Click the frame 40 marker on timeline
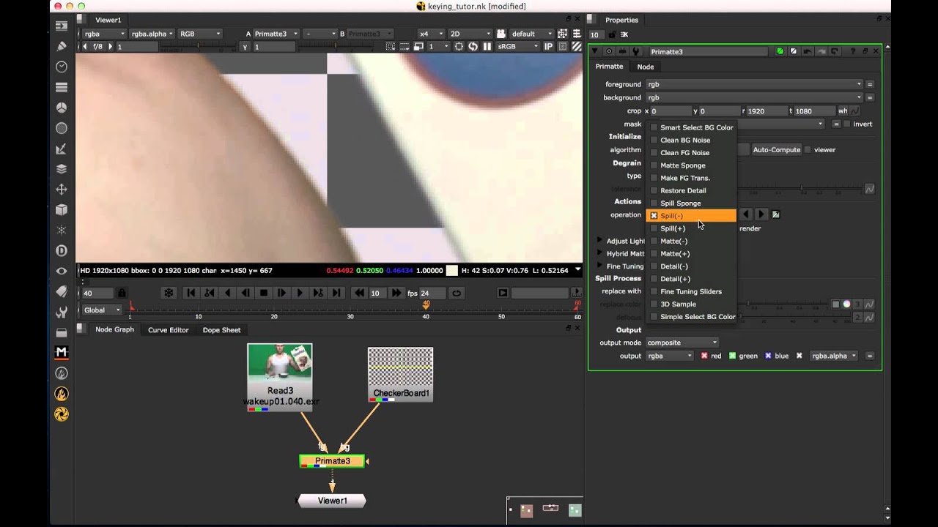 (x=426, y=307)
